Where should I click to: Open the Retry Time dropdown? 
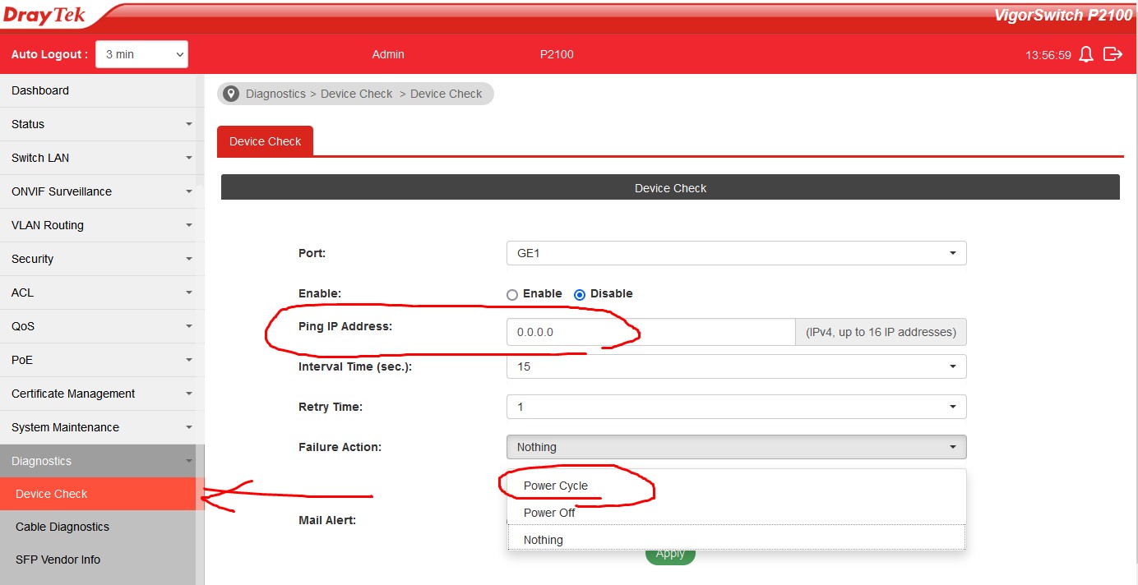[x=736, y=407]
